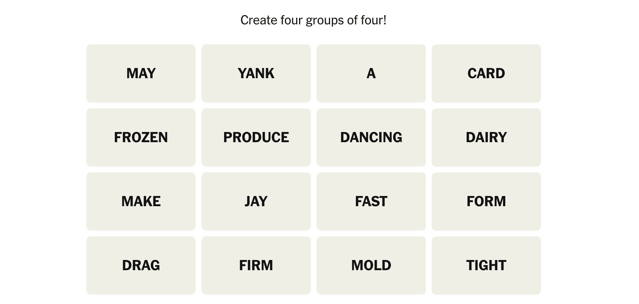
Task: Click the "Create four groups of four!" heading
Action: [x=313, y=20]
